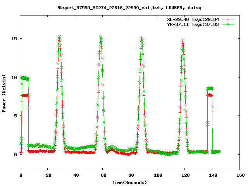Viewport: 248px width, 186px height.
Task: Click the y-axis tick label 15
Action: (14, 39)
